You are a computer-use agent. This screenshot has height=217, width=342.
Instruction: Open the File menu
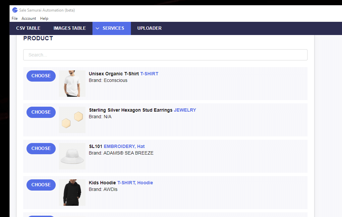15,18
